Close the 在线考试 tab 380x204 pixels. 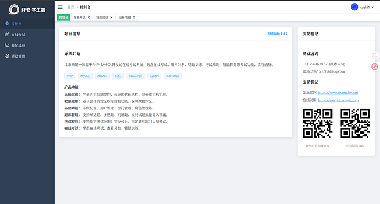point(89,18)
